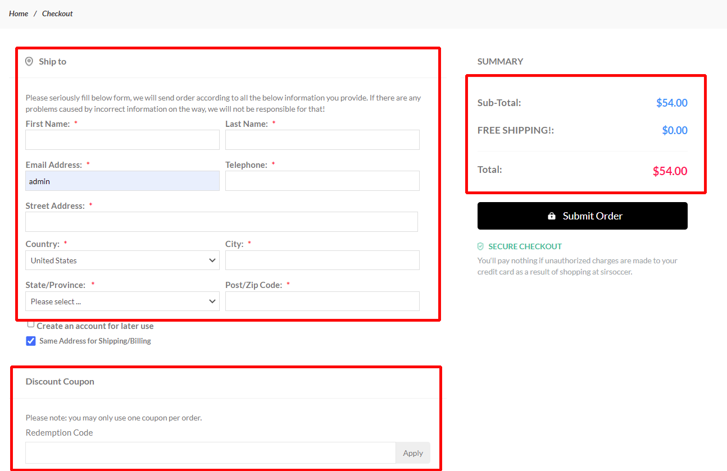Viewport: 727px width, 471px height.
Task: Apply the redemption code
Action: coord(413,453)
